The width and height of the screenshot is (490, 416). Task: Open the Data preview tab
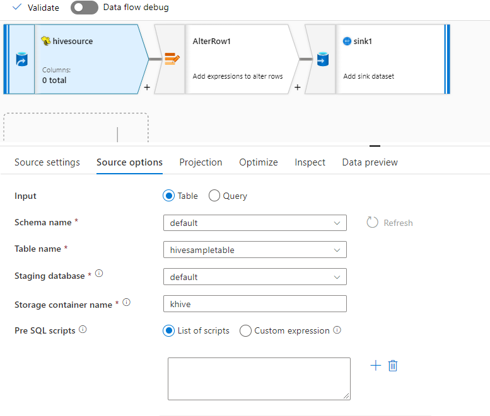coord(370,162)
